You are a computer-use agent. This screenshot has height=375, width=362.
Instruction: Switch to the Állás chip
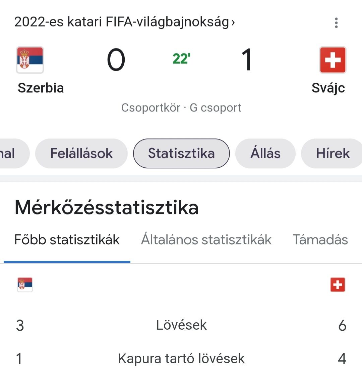pos(265,153)
